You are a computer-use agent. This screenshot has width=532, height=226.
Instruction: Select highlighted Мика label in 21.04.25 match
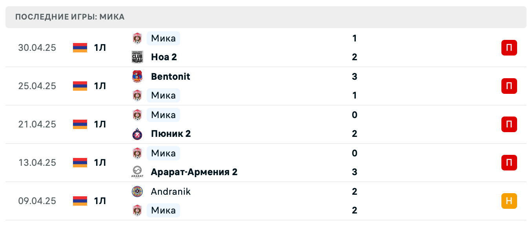pyautogui.click(x=163, y=115)
